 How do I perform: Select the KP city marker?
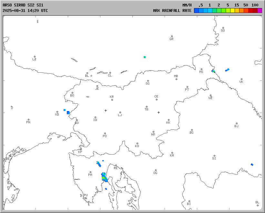point(81,149)
